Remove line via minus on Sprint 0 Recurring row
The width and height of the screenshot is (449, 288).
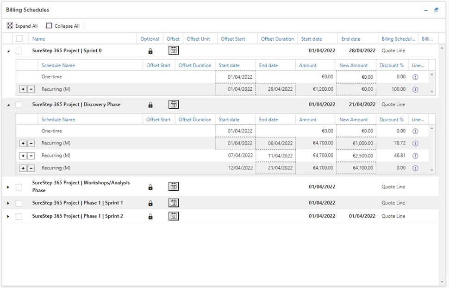pos(31,89)
